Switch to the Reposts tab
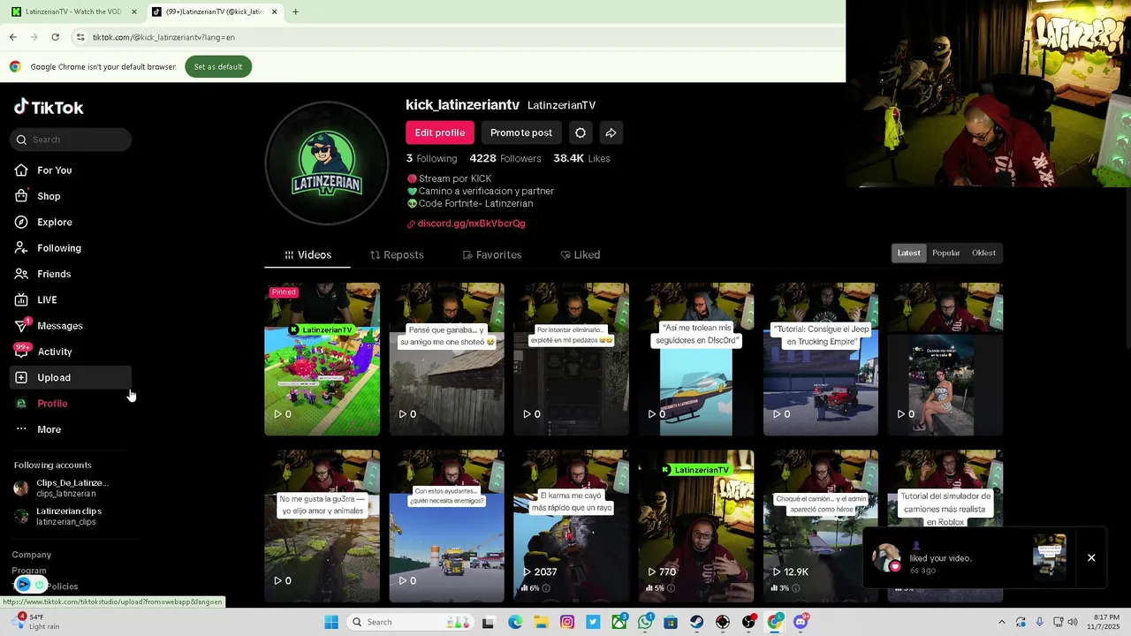Screen dimensions: 1131x636 (x=397, y=254)
